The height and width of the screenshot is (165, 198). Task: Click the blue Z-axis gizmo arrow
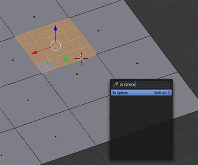pyautogui.click(x=56, y=28)
